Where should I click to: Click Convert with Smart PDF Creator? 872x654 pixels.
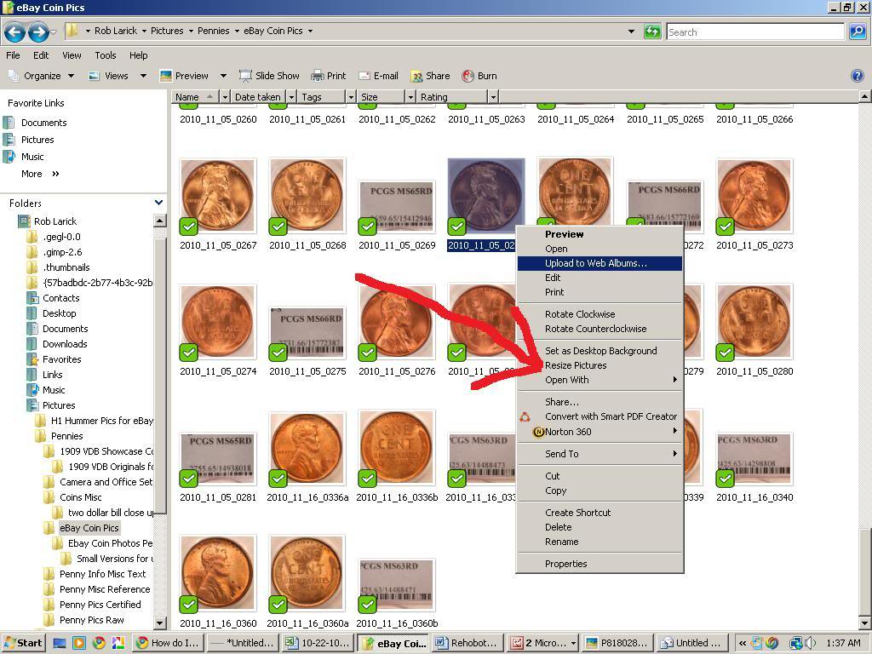click(x=599, y=416)
